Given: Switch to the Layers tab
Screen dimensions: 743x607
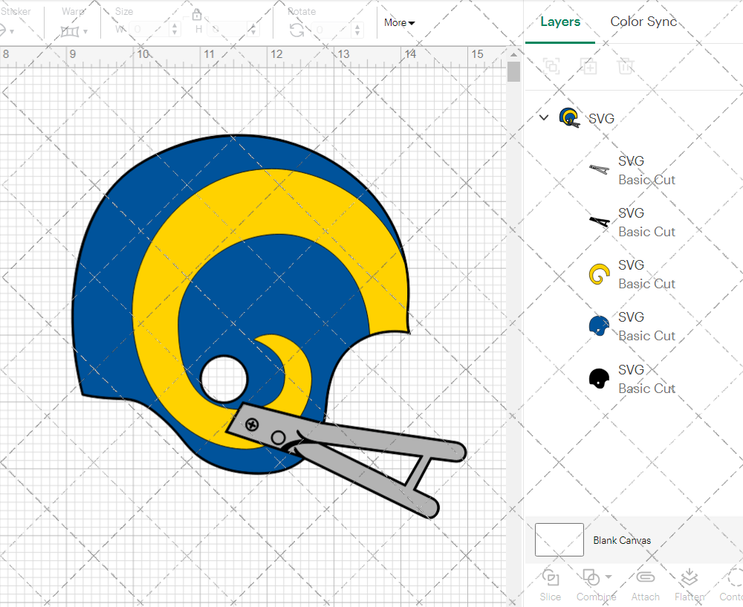Looking at the screenshot, I should 560,22.
